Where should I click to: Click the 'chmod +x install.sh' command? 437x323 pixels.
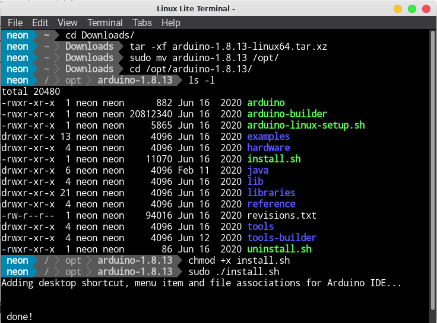[239, 260]
